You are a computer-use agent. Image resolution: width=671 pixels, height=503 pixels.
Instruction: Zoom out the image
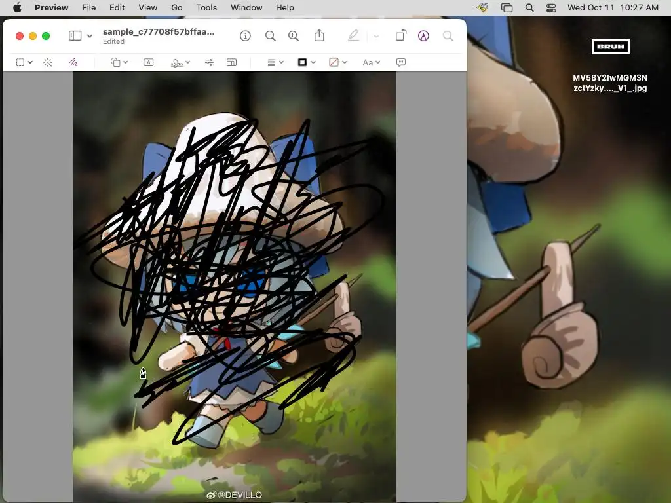click(271, 36)
